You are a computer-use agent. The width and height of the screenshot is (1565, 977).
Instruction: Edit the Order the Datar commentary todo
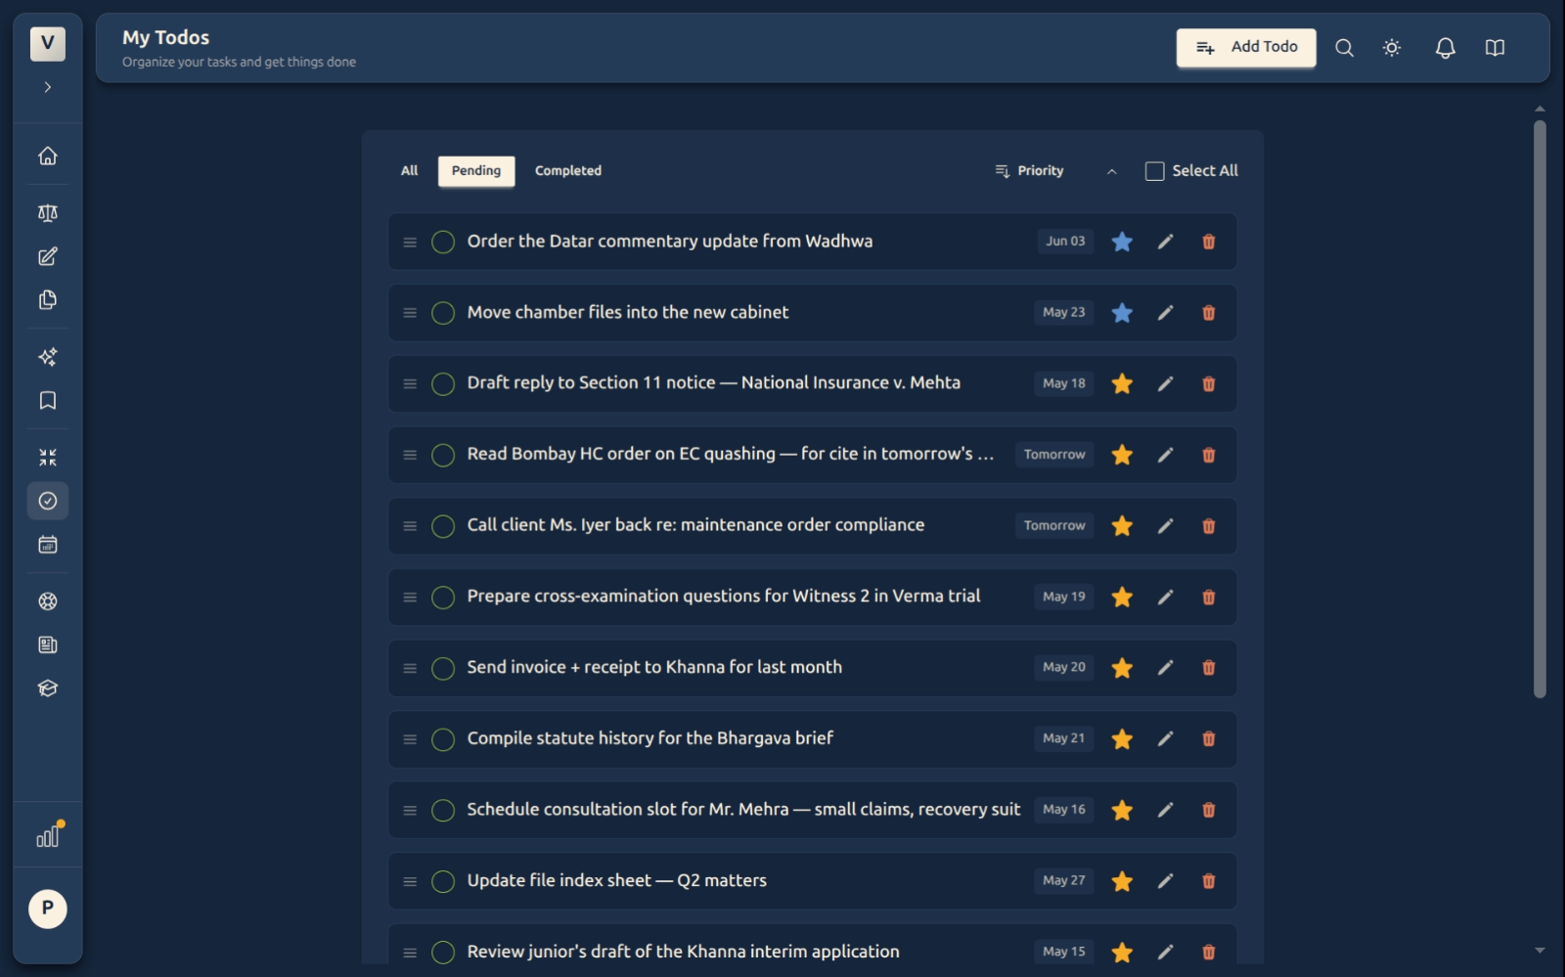1165,242
